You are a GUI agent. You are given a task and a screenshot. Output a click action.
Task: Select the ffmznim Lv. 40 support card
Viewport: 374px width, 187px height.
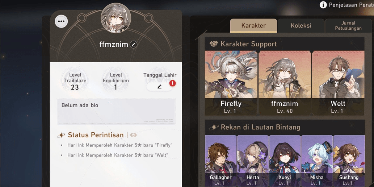click(285, 83)
